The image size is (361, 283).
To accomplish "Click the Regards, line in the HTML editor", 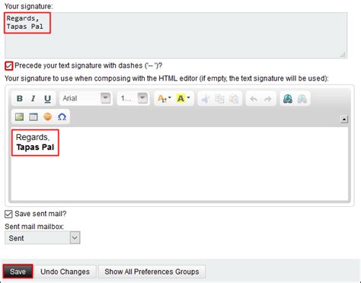I will (x=33, y=137).
